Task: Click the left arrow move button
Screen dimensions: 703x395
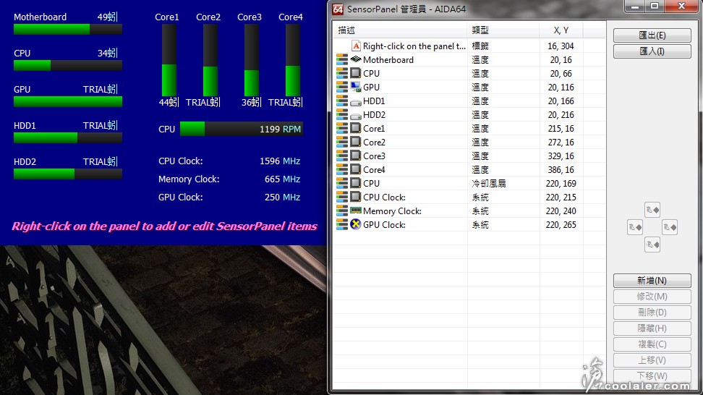Action: coord(635,227)
